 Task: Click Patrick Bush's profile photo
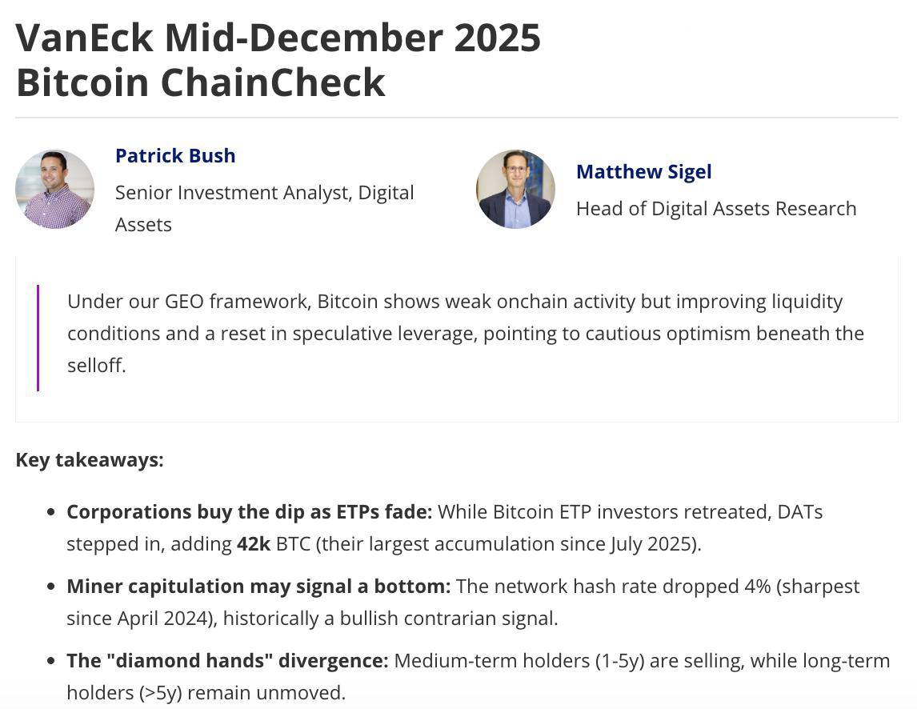[54, 189]
